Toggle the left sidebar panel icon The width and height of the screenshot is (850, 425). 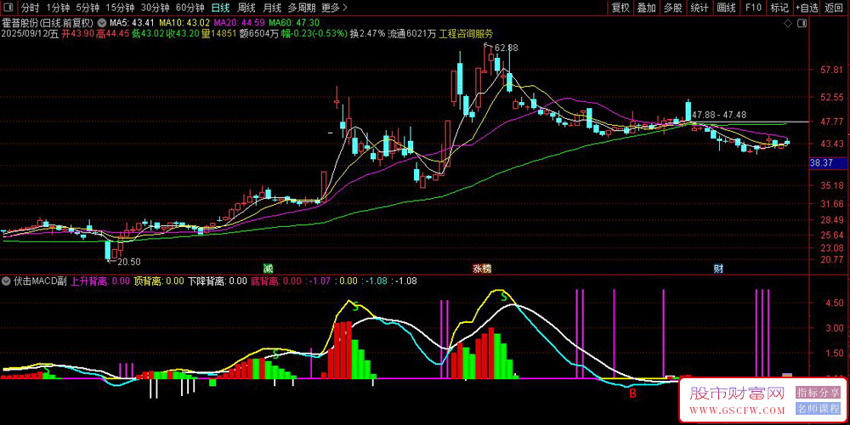pyautogui.click(x=7, y=7)
